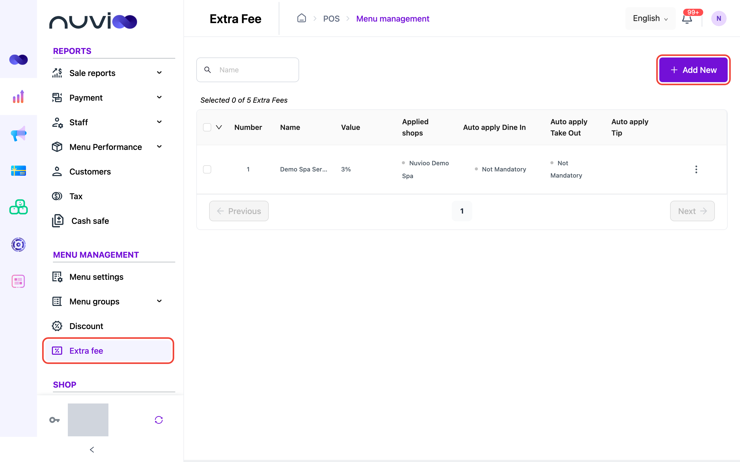Click the Demo Spa Ser... name cell
This screenshot has width=740, height=462.
303,169
